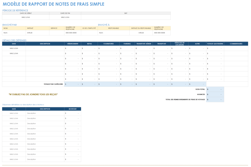Click the TOTAL DES REMBOURSEMENTS amount cell
The width and height of the screenshot is (251, 167).
pos(215,99)
